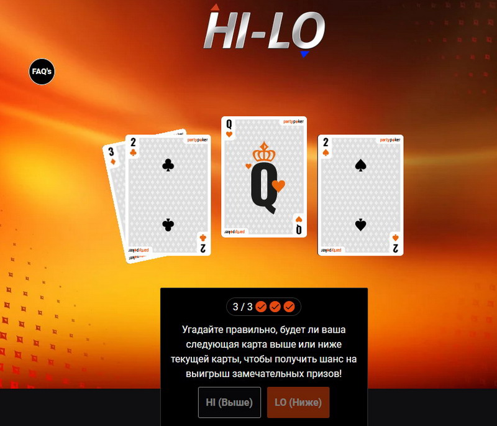
Task: Click the partypoker logo on Queen card
Action: tap(293, 121)
